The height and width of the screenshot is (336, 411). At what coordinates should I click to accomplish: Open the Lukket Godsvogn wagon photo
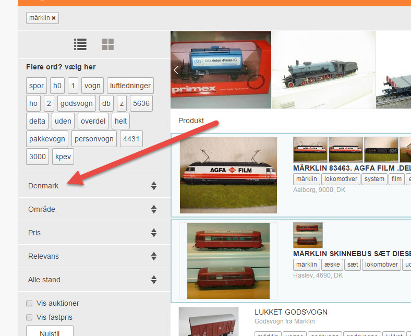point(209,321)
